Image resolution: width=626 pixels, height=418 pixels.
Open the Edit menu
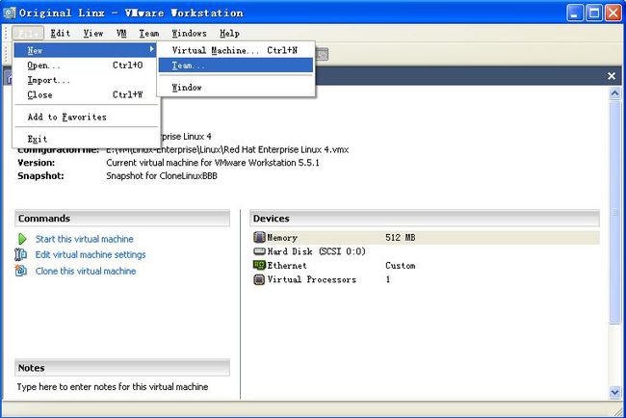pyautogui.click(x=61, y=34)
